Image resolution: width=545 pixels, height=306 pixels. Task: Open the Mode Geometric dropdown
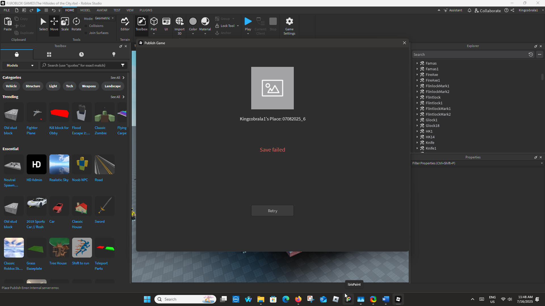104,18
